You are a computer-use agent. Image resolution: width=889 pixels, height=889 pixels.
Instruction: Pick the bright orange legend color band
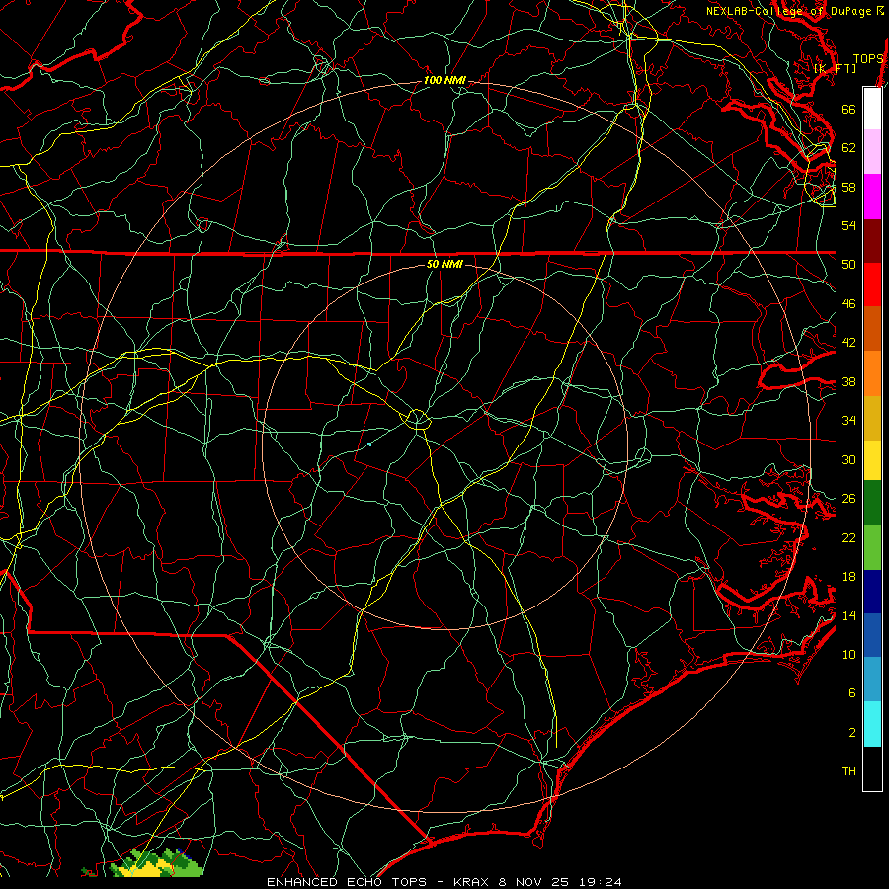tap(872, 373)
